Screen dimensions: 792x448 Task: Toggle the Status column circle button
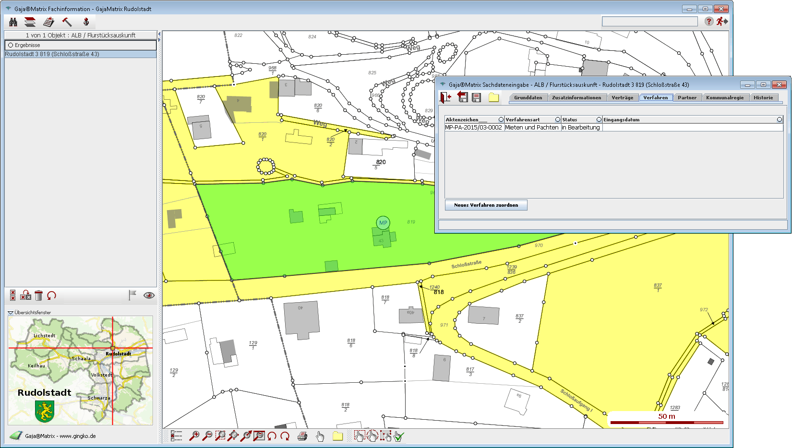599,119
